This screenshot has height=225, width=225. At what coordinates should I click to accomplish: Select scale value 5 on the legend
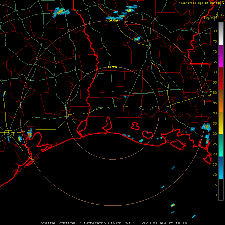tap(216, 185)
